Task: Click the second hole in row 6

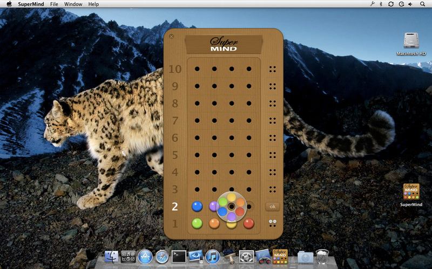Action: pyautogui.click(x=214, y=138)
